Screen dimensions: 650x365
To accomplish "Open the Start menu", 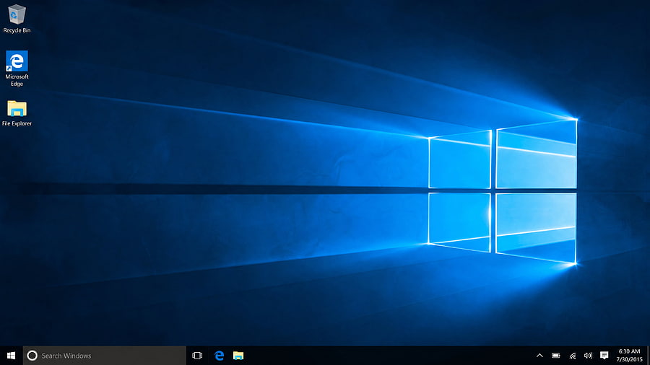I will pos(11,356).
